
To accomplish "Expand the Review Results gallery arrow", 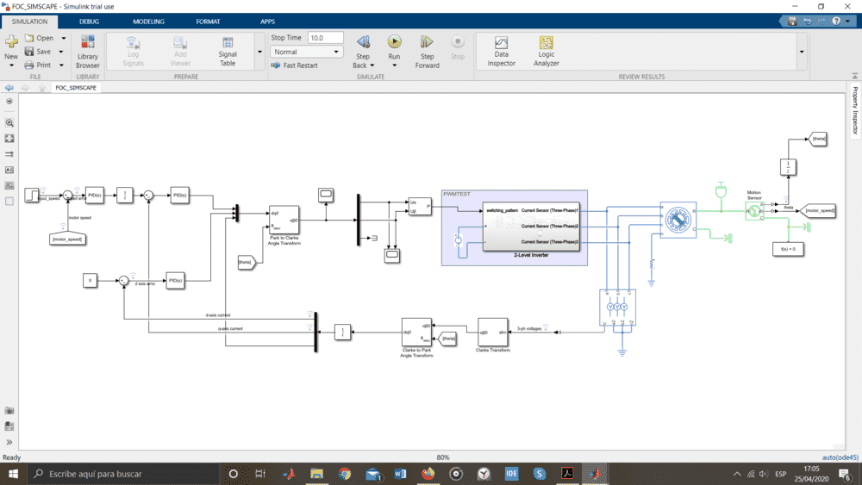I will tap(802, 52).
